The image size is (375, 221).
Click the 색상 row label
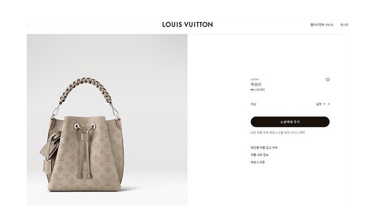(x=253, y=104)
